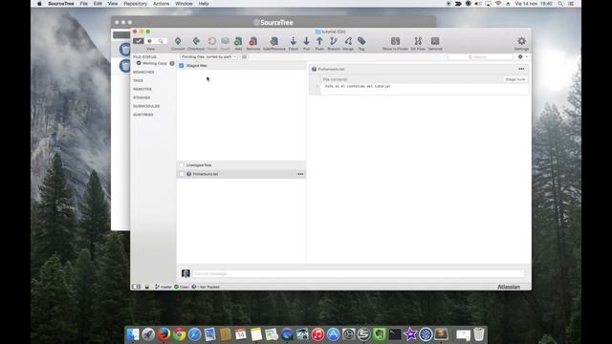Open the Actions menu

(x=162, y=4)
